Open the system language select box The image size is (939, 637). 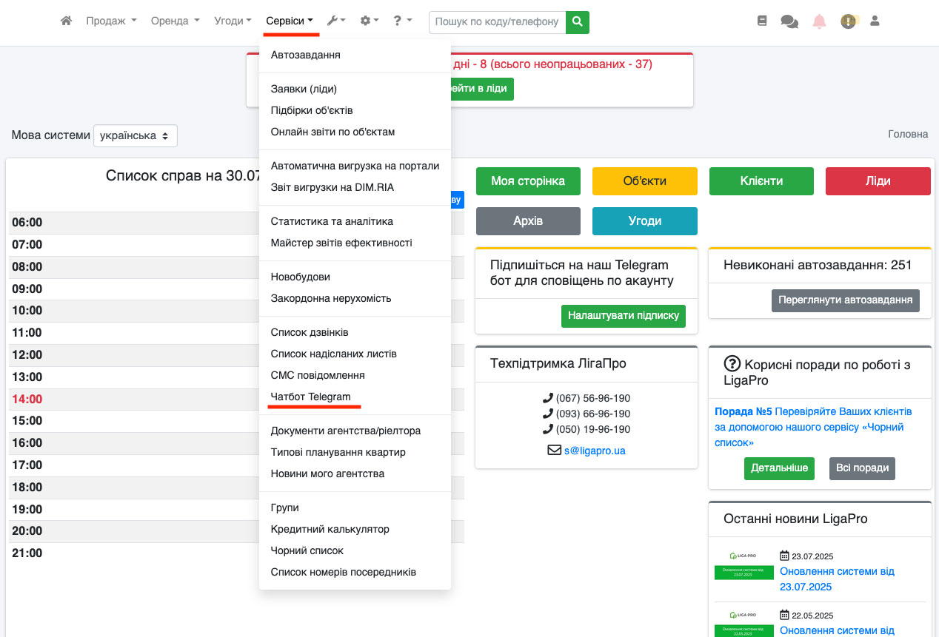pos(135,136)
